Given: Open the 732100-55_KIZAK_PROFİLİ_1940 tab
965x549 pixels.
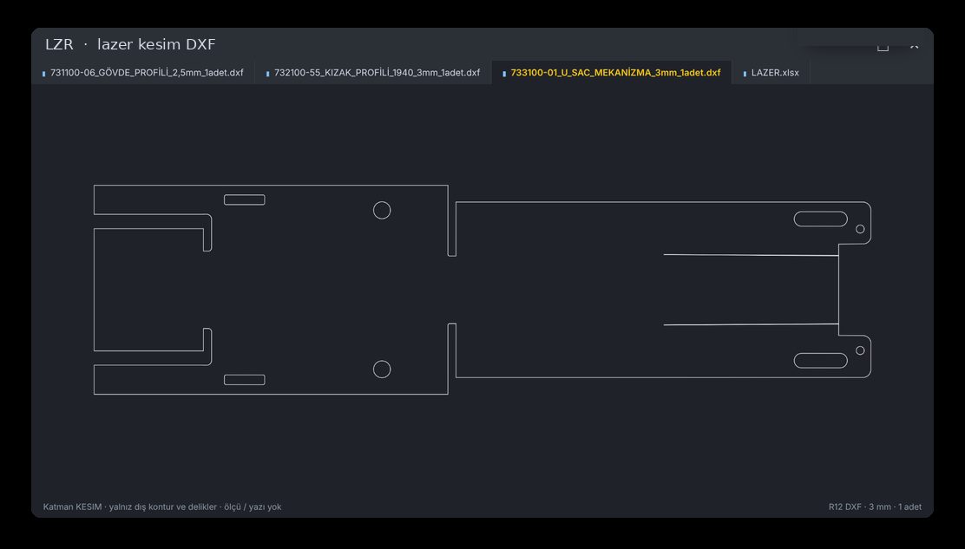Looking at the screenshot, I should click(x=373, y=73).
